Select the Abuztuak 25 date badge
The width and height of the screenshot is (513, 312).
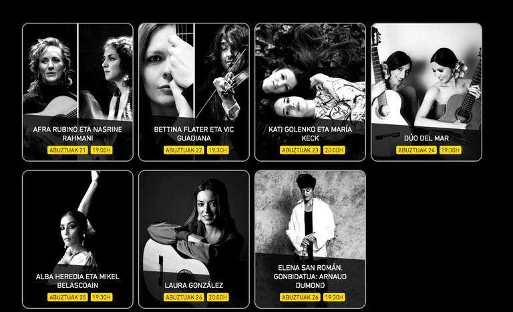[x=67, y=297]
